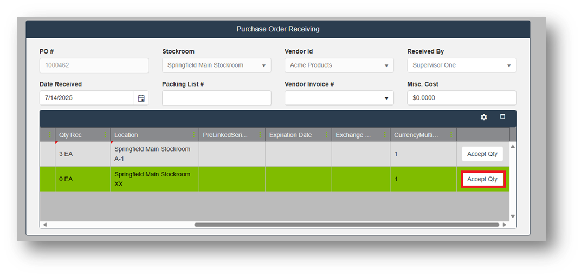Open Exchange column menu dots
581x276 pixels.
point(385,135)
